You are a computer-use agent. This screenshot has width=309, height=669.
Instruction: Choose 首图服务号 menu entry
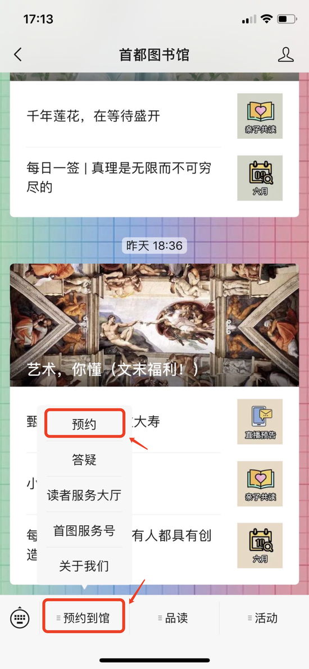pos(84,530)
